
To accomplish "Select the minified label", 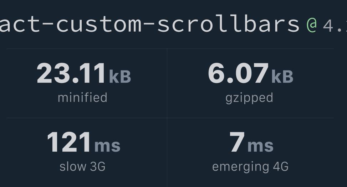I will pyautogui.click(x=82, y=98).
